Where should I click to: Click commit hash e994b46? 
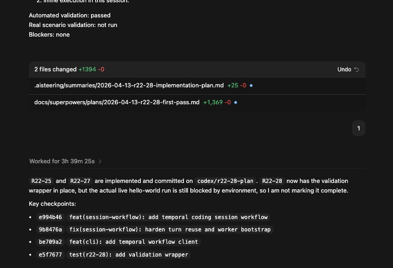tap(50, 217)
